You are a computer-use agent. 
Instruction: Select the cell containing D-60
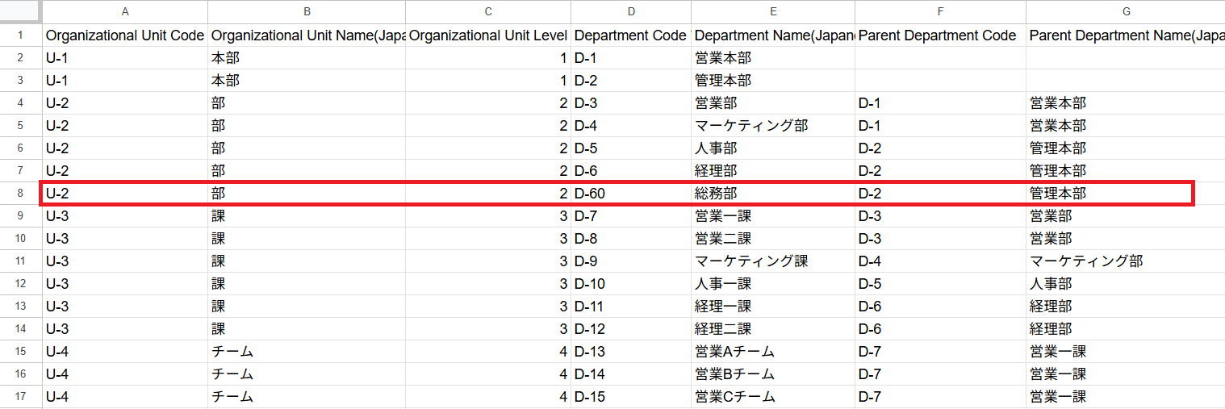pyautogui.click(x=630, y=194)
